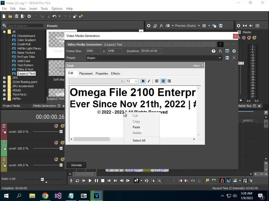Open Replace Plug-In window icon in generator header
The image size is (269, 201).
point(227,51)
